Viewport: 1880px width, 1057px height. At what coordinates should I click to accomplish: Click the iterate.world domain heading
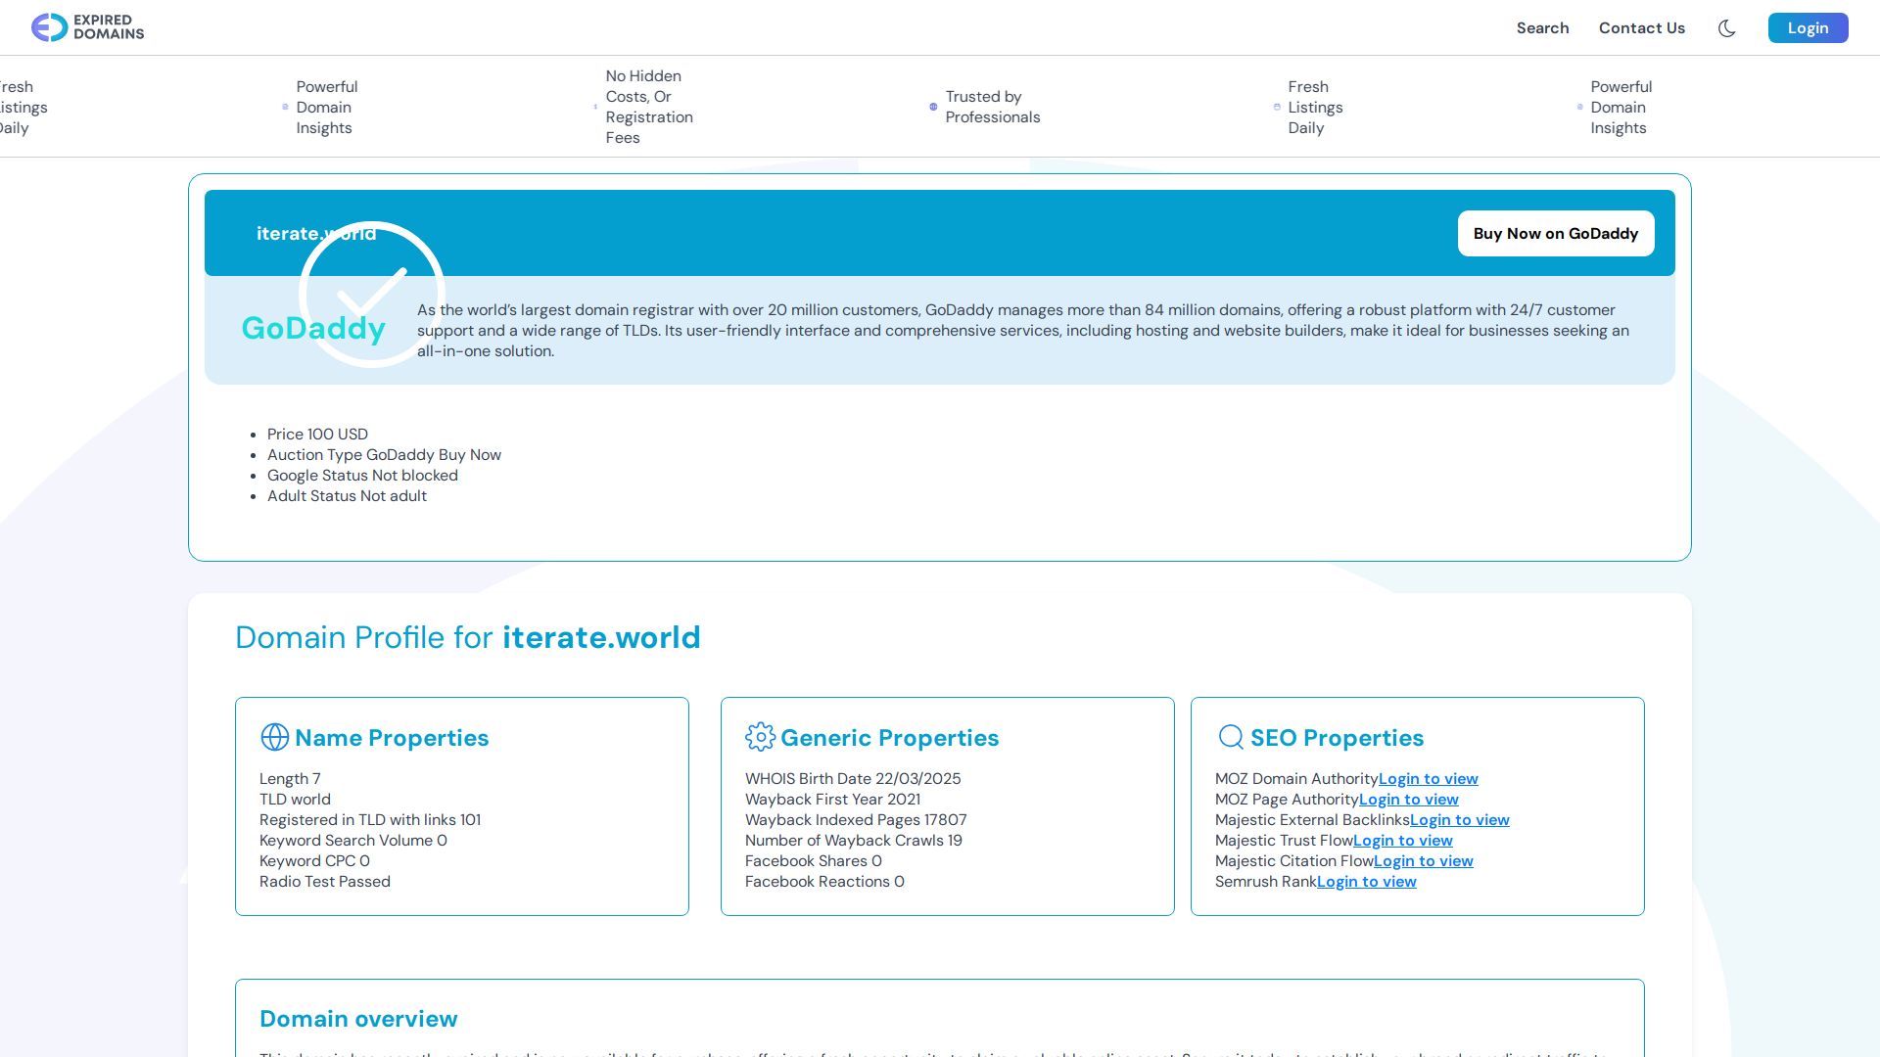315,233
